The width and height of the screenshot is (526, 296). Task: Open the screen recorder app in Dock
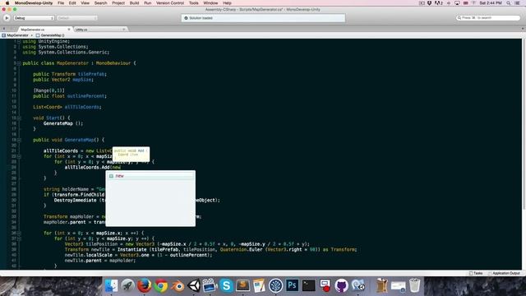click(x=325, y=285)
